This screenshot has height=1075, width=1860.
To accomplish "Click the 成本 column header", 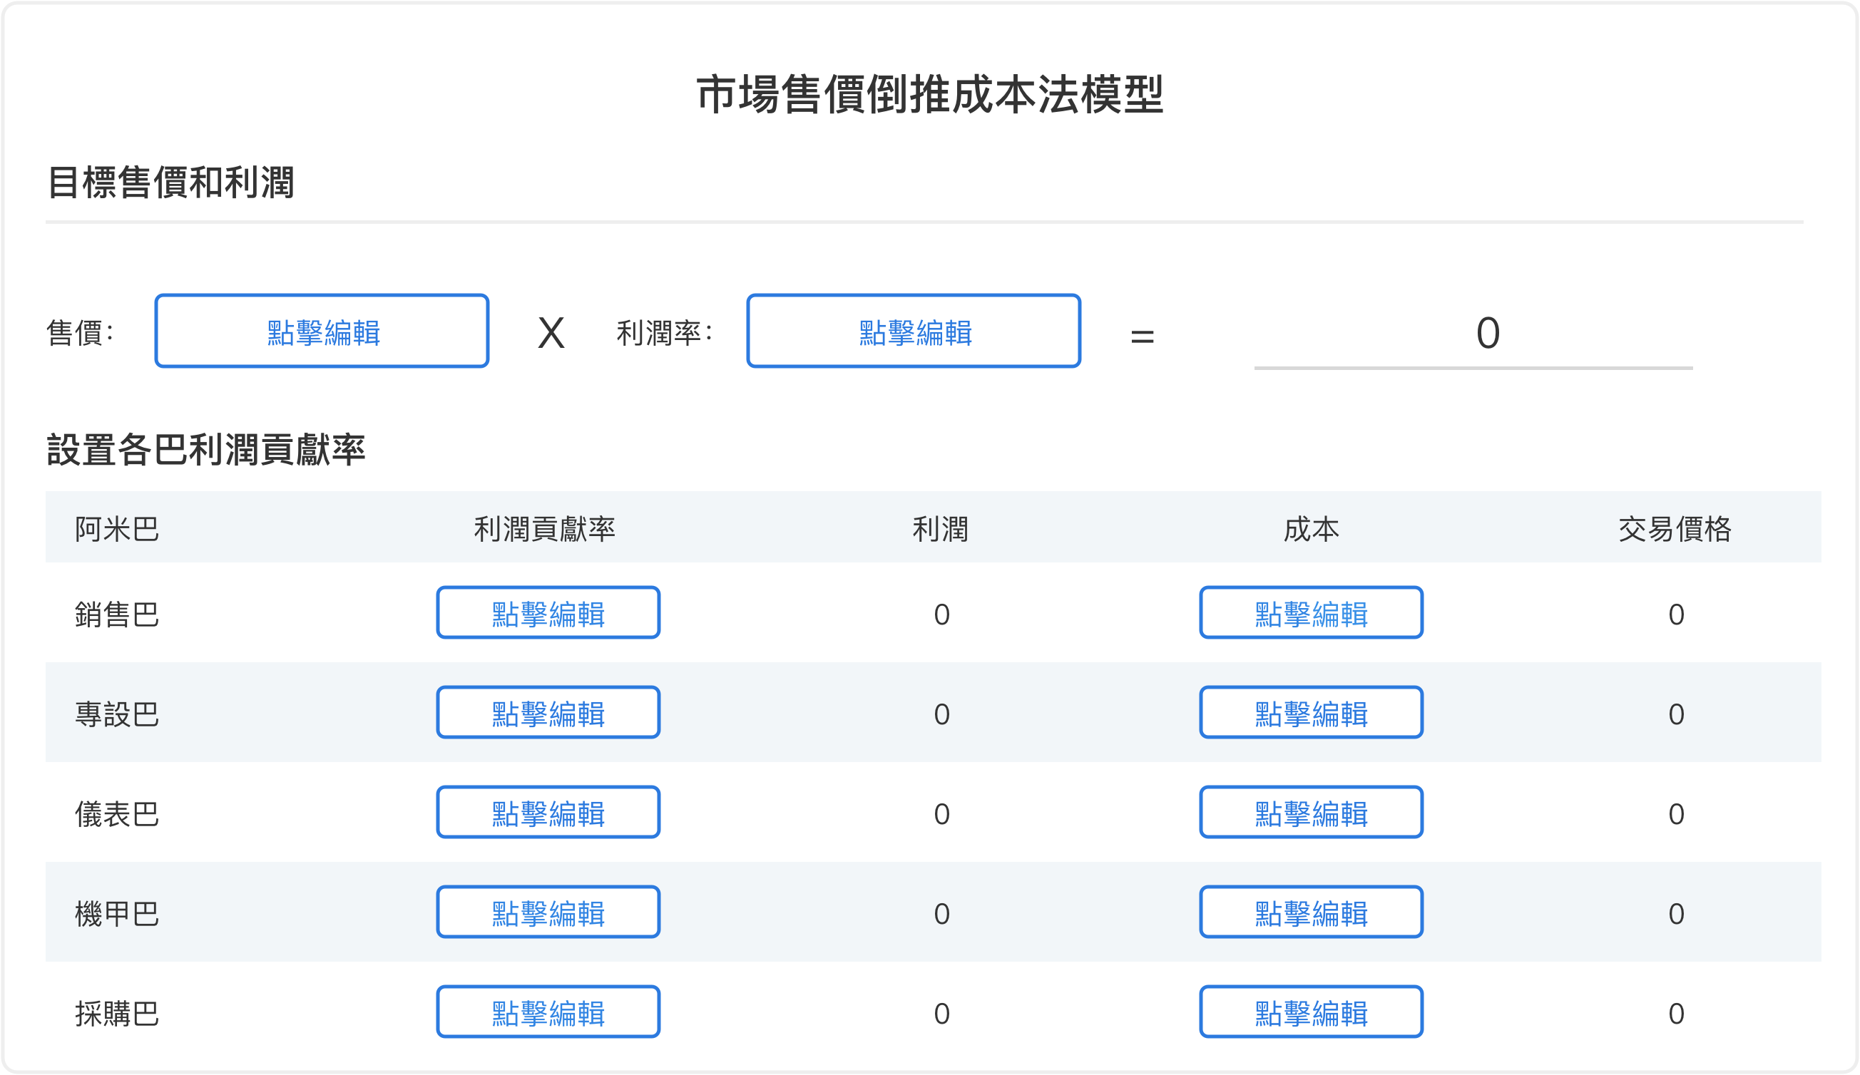I will click(x=1312, y=529).
